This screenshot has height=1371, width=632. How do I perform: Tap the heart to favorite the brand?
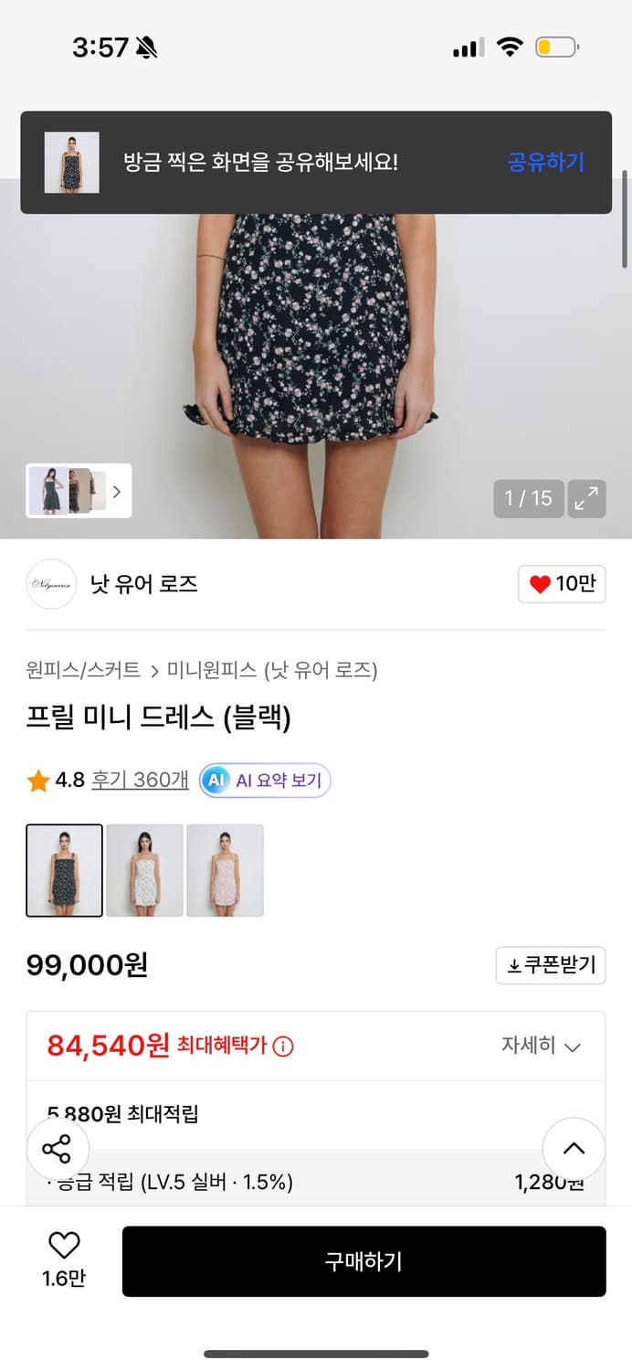[562, 584]
